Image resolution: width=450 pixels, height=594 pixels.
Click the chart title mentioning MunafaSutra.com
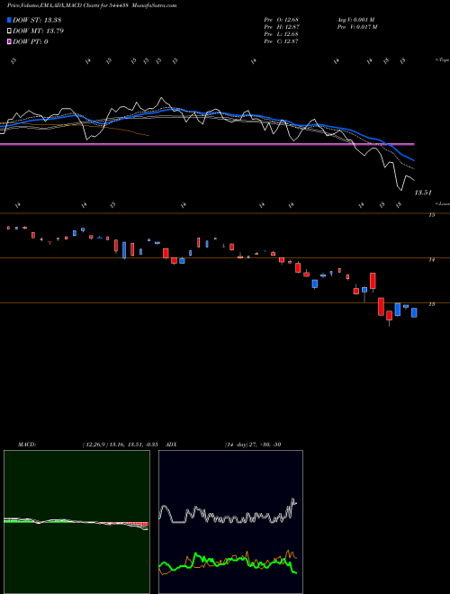pos(92,5)
